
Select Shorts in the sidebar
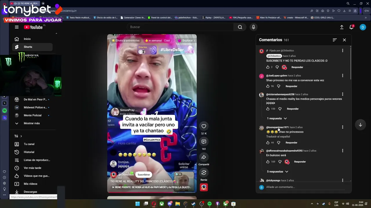(x=32, y=47)
